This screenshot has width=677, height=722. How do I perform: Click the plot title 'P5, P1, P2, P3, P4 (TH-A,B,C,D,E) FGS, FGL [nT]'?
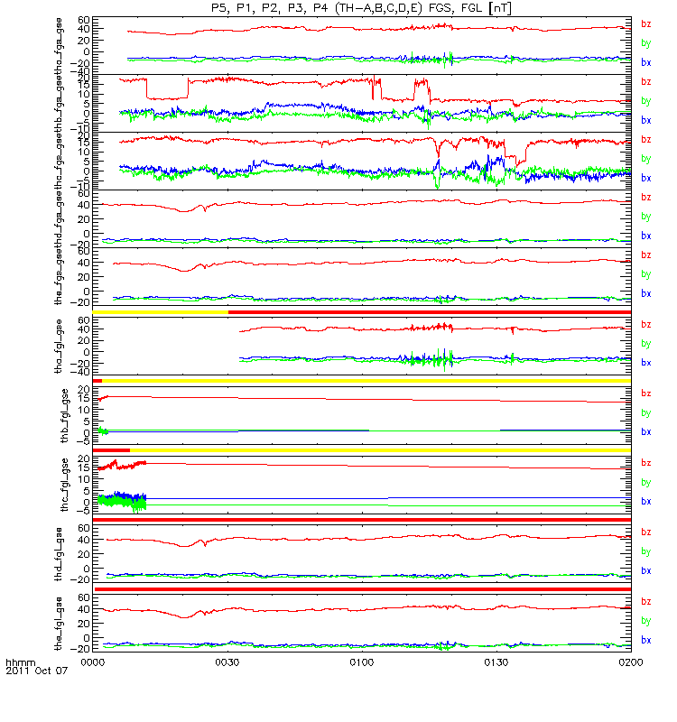361,8
